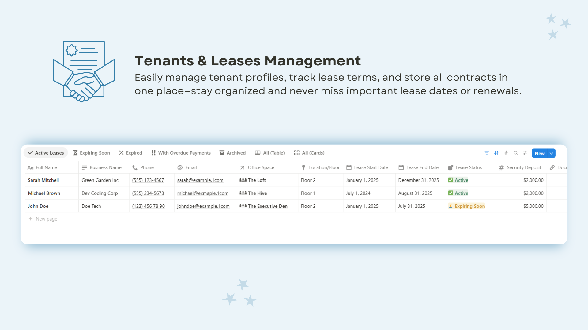Image resolution: width=588 pixels, height=330 pixels.
Task: Open The Hive office space relation
Action: point(253,193)
